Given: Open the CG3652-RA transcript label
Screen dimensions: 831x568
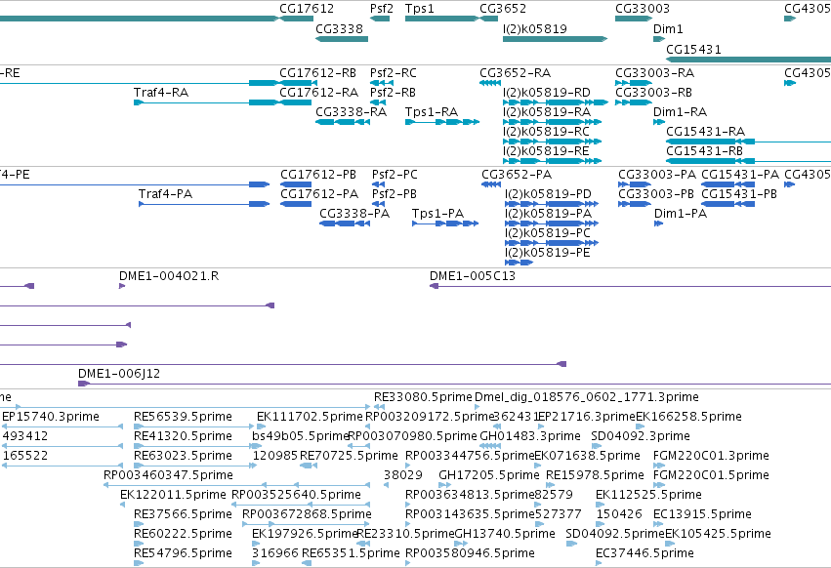Looking at the screenshot, I should [516, 72].
